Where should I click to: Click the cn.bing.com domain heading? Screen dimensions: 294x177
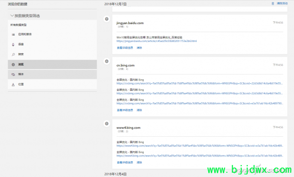(125, 66)
